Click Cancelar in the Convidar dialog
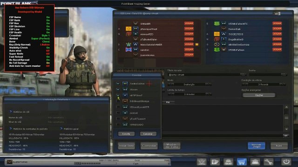 [148, 134]
